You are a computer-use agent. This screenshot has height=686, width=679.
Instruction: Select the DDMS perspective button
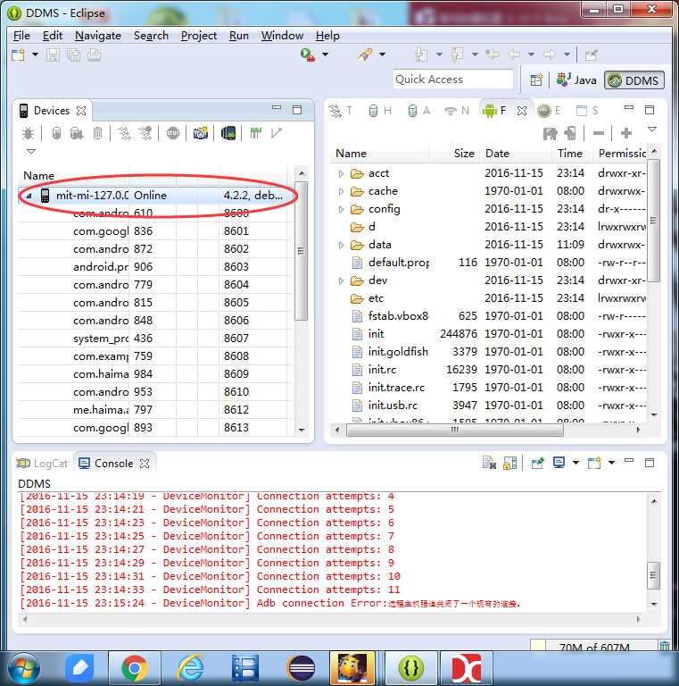634,80
